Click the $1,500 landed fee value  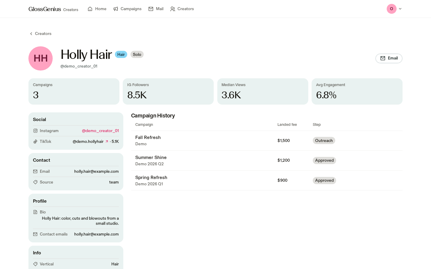(x=284, y=141)
